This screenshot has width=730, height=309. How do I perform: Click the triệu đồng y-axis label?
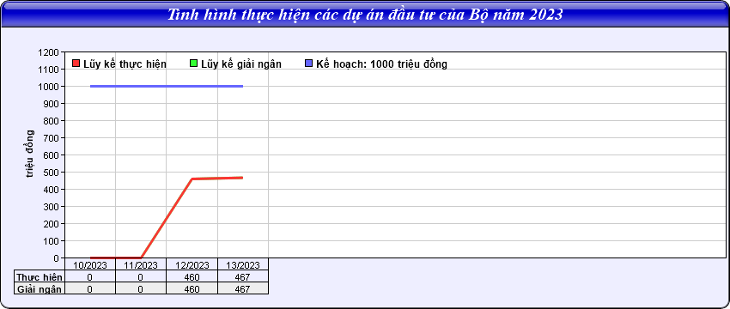point(29,154)
